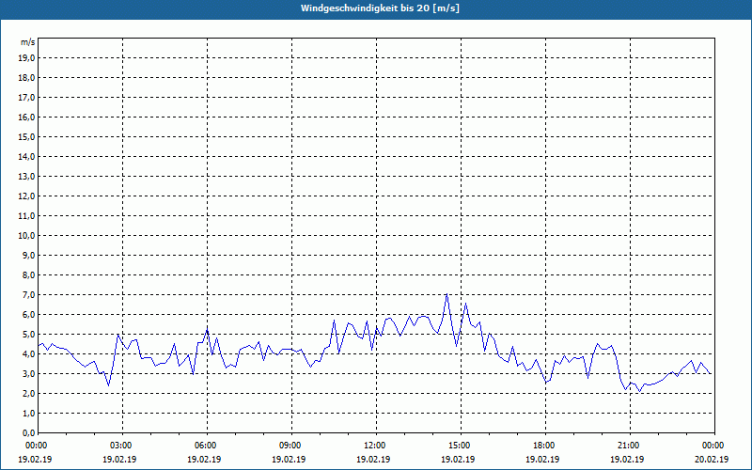Click the 17,0 tick label
The image size is (752, 470).
[x=27, y=98]
